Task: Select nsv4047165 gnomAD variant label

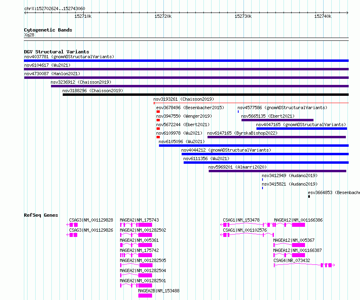Action: pos(301,125)
